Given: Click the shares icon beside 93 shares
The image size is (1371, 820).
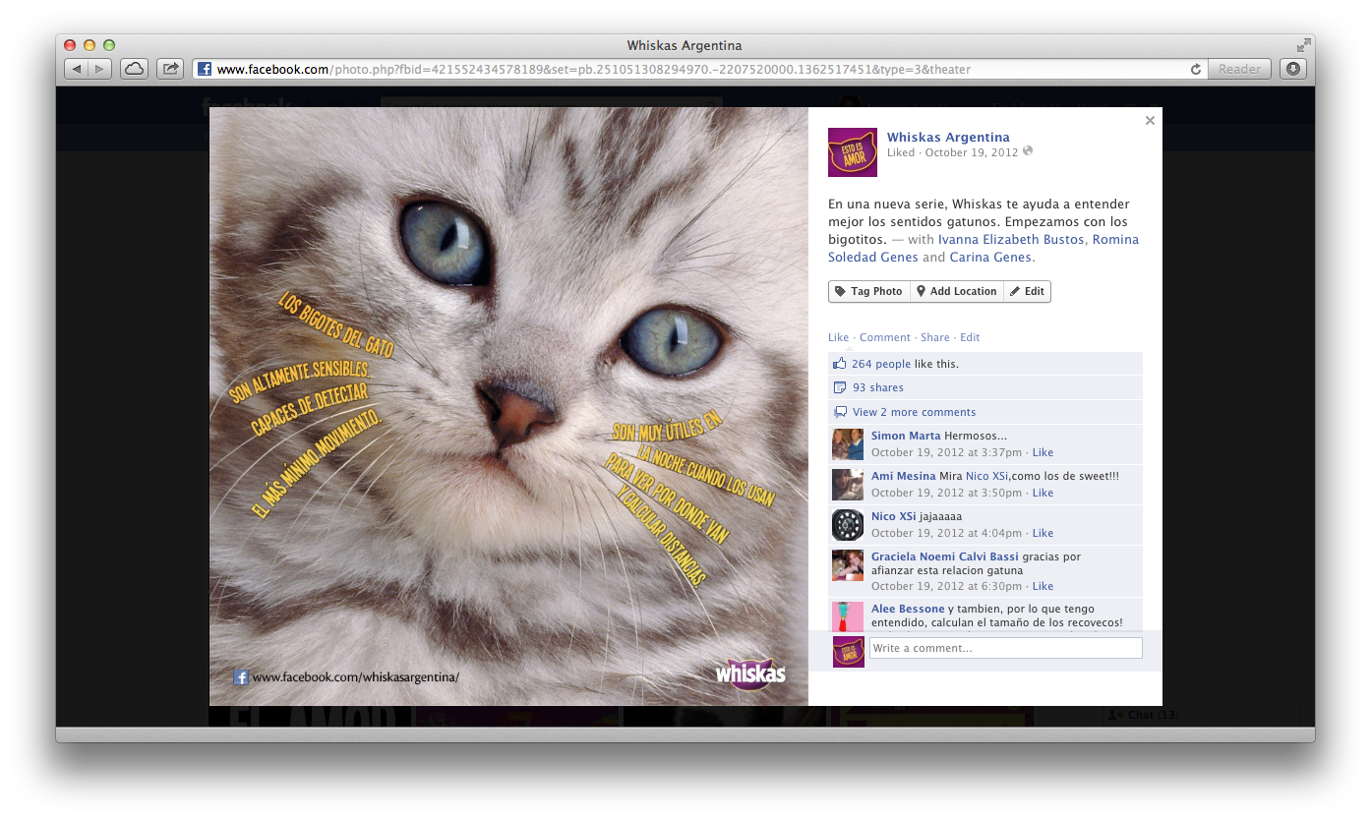Looking at the screenshot, I should tap(840, 387).
